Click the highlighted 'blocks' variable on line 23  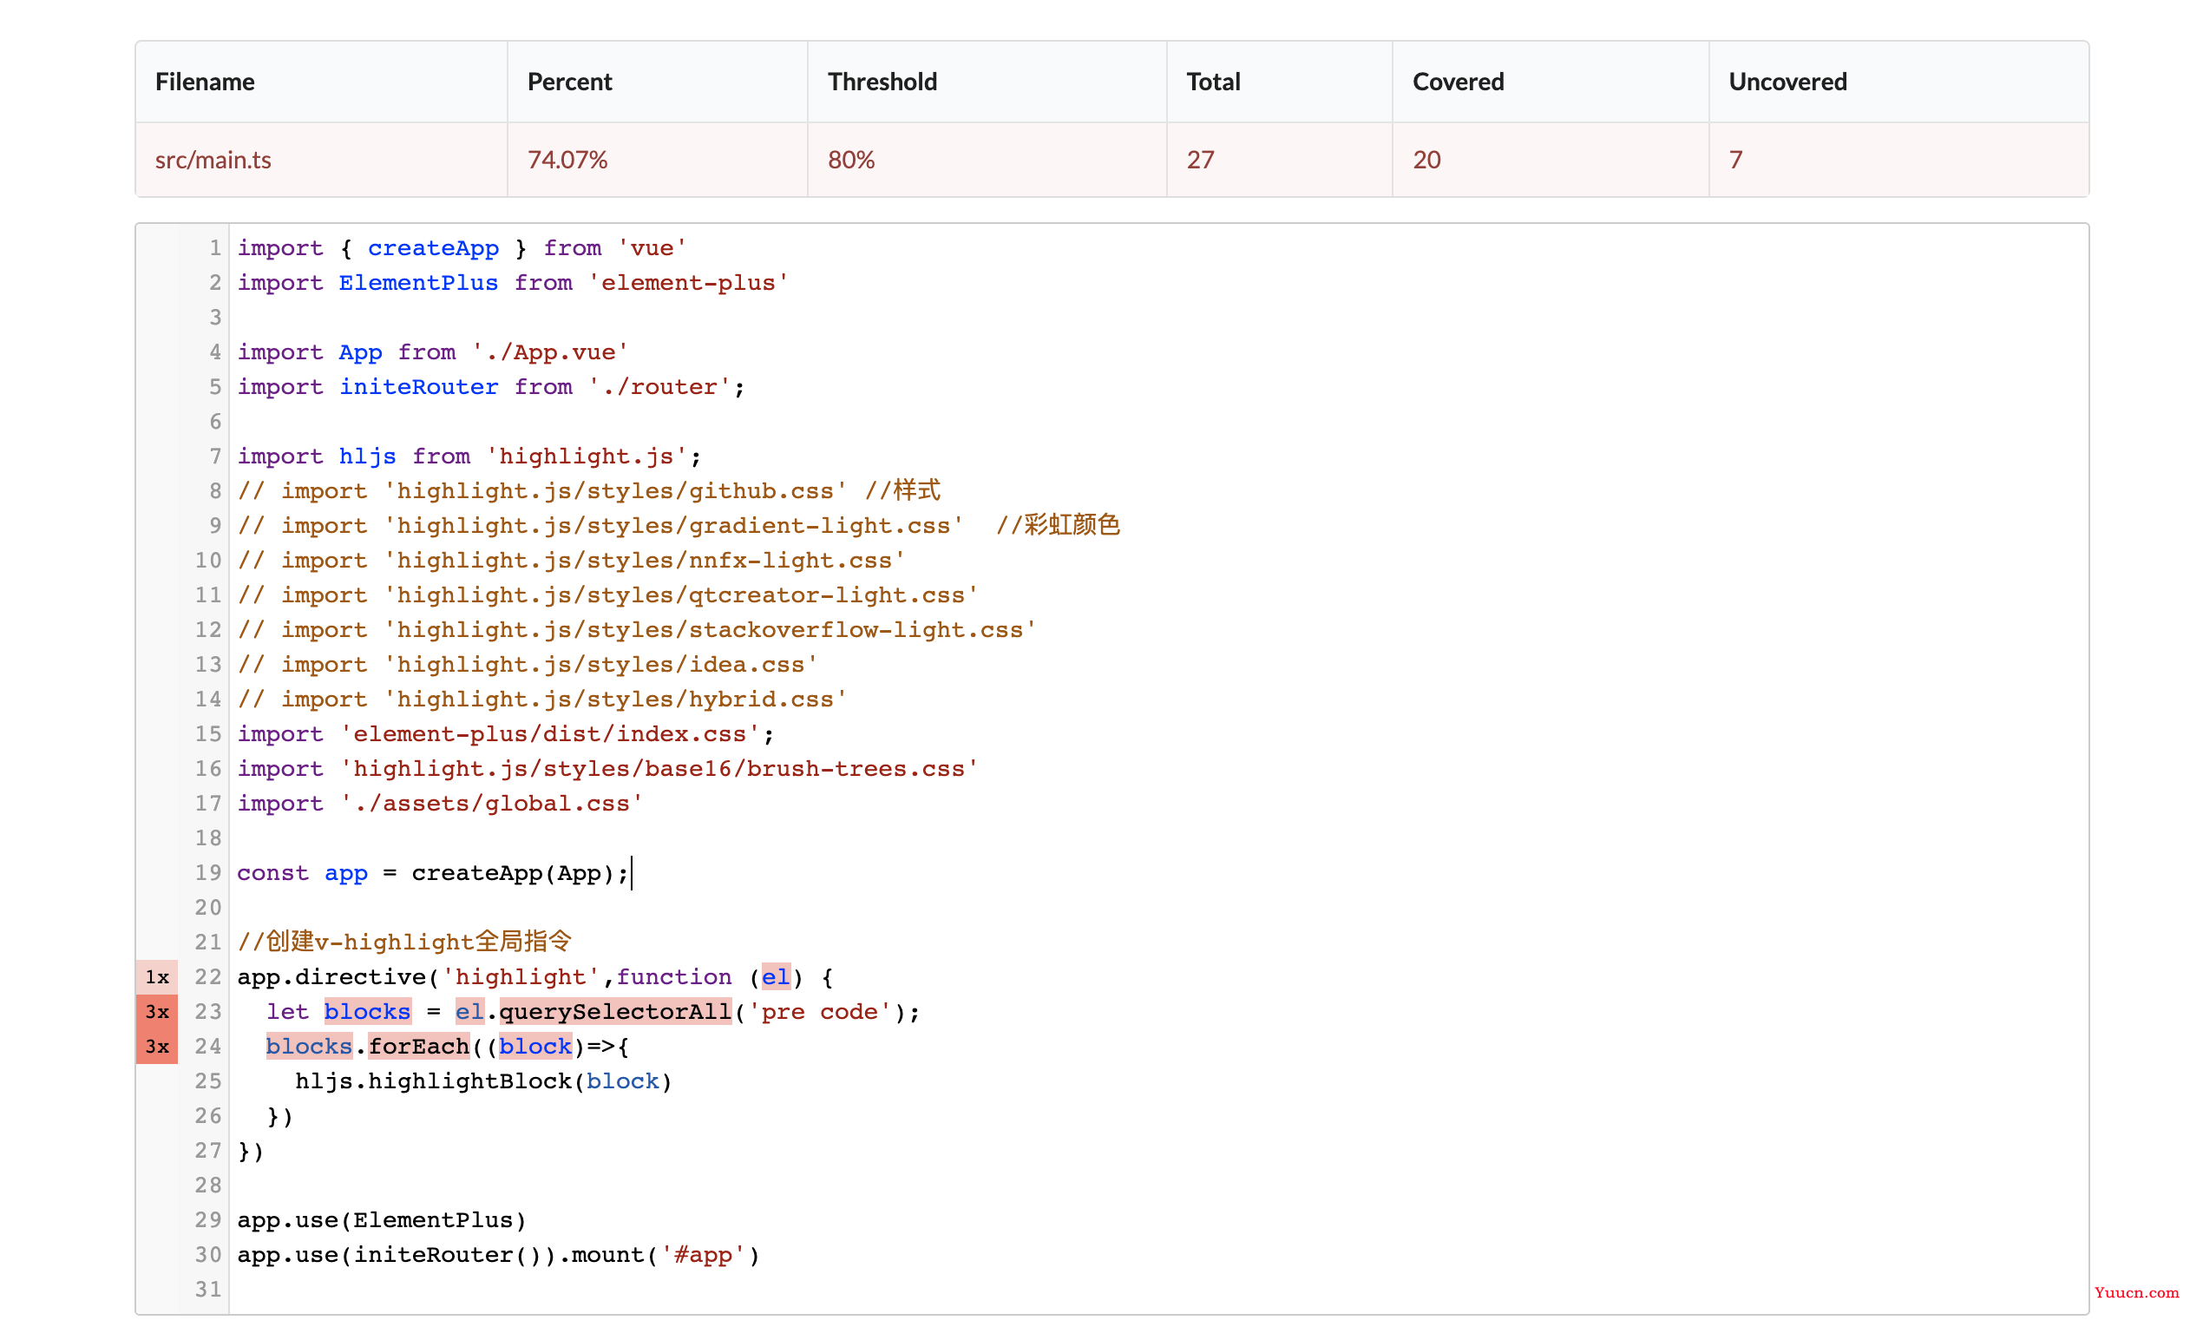pyautogui.click(x=367, y=1012)
